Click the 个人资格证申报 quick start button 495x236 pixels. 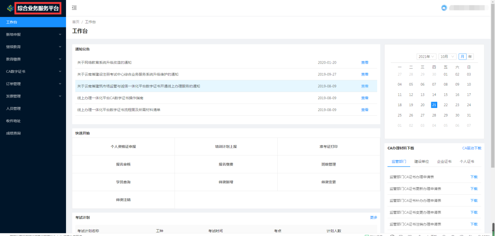[x=123, y=147]
